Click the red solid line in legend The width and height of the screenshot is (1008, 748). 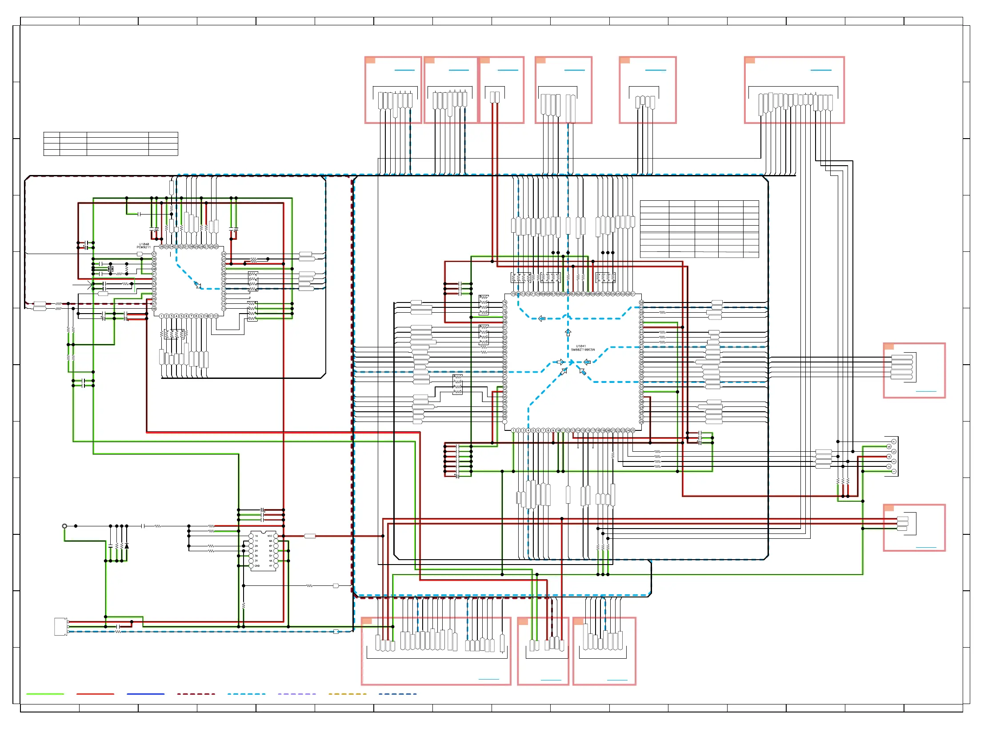[95, 694]
